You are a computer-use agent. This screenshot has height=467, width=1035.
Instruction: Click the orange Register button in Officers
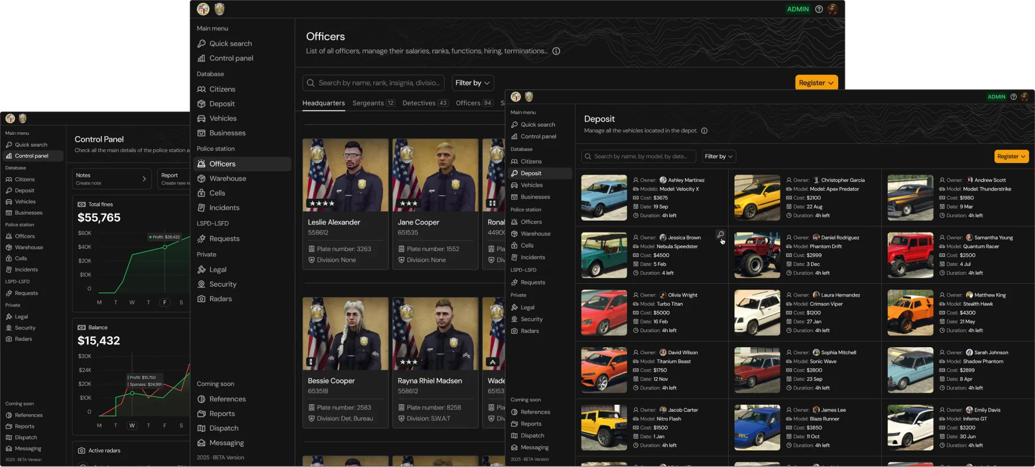pos(816,83)
